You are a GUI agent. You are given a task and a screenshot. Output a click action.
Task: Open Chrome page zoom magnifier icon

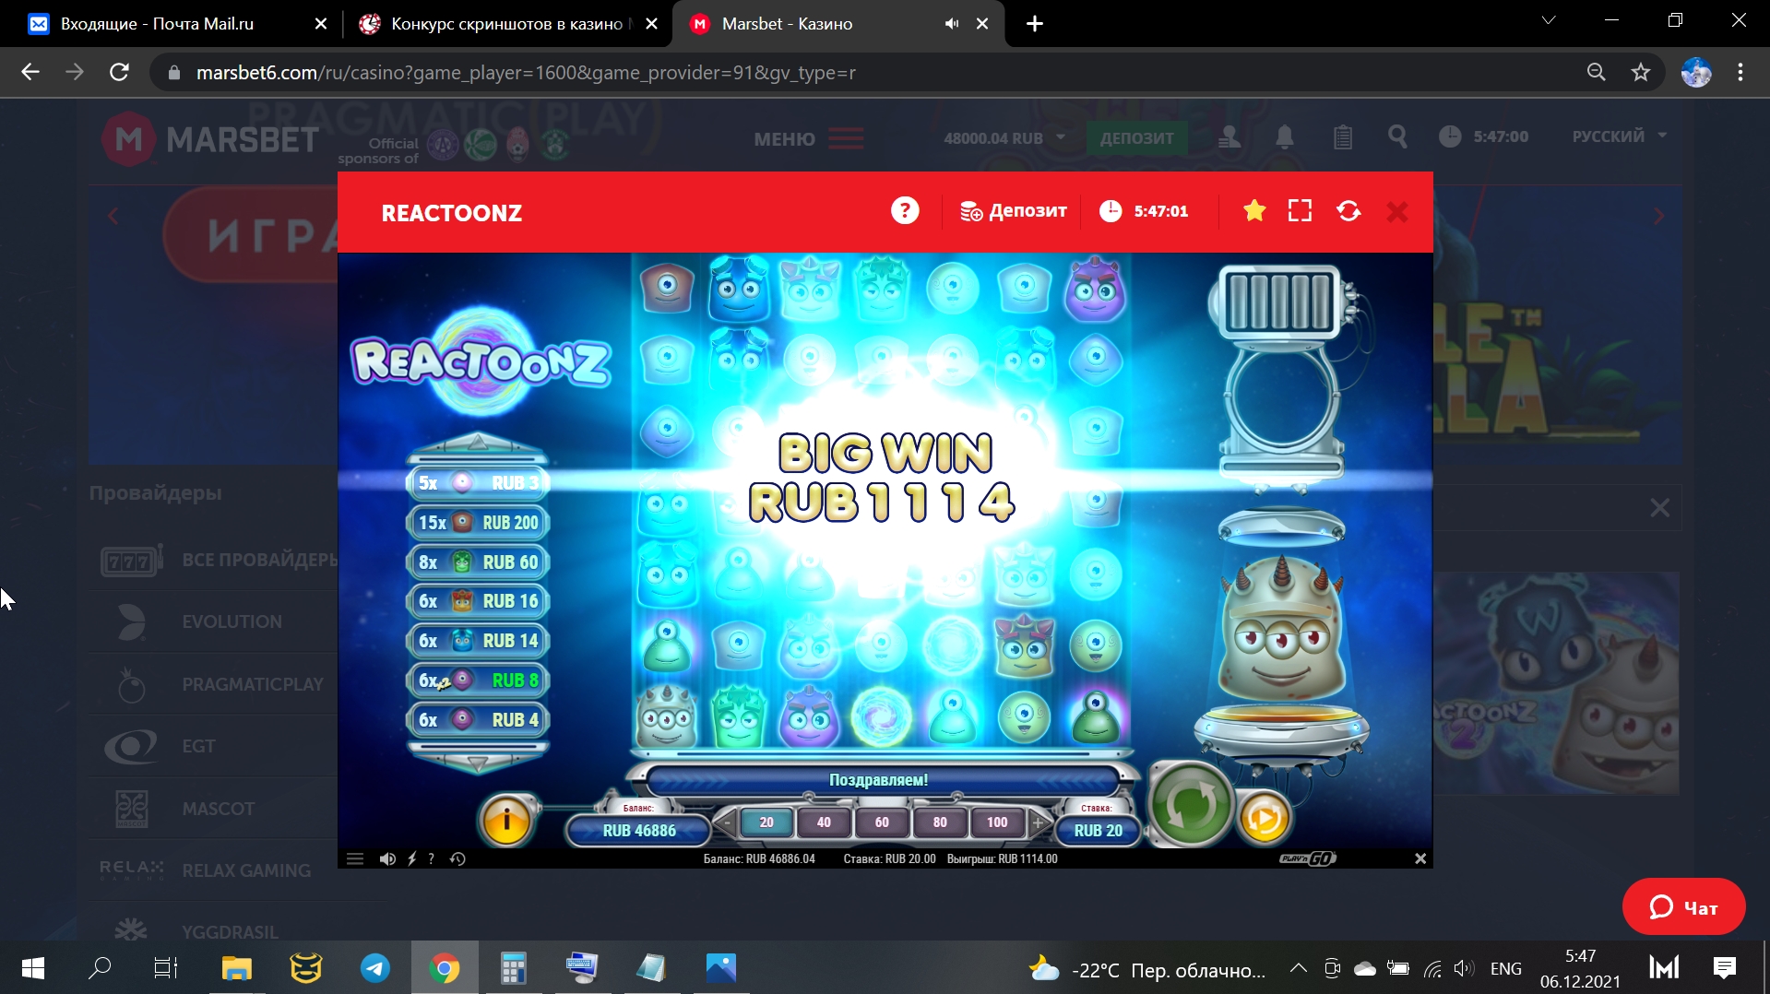click(1596, 72)
